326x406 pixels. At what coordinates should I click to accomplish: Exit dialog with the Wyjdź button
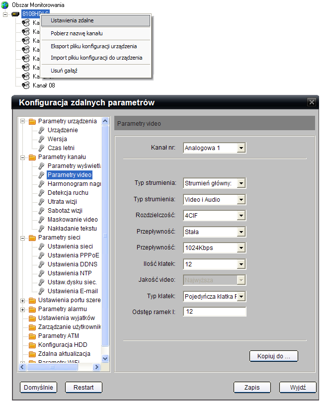click(298, 388)
